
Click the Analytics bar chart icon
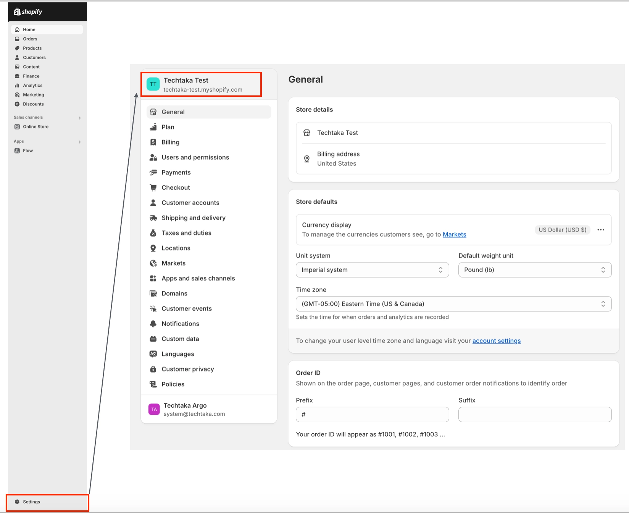pos(17,85)
